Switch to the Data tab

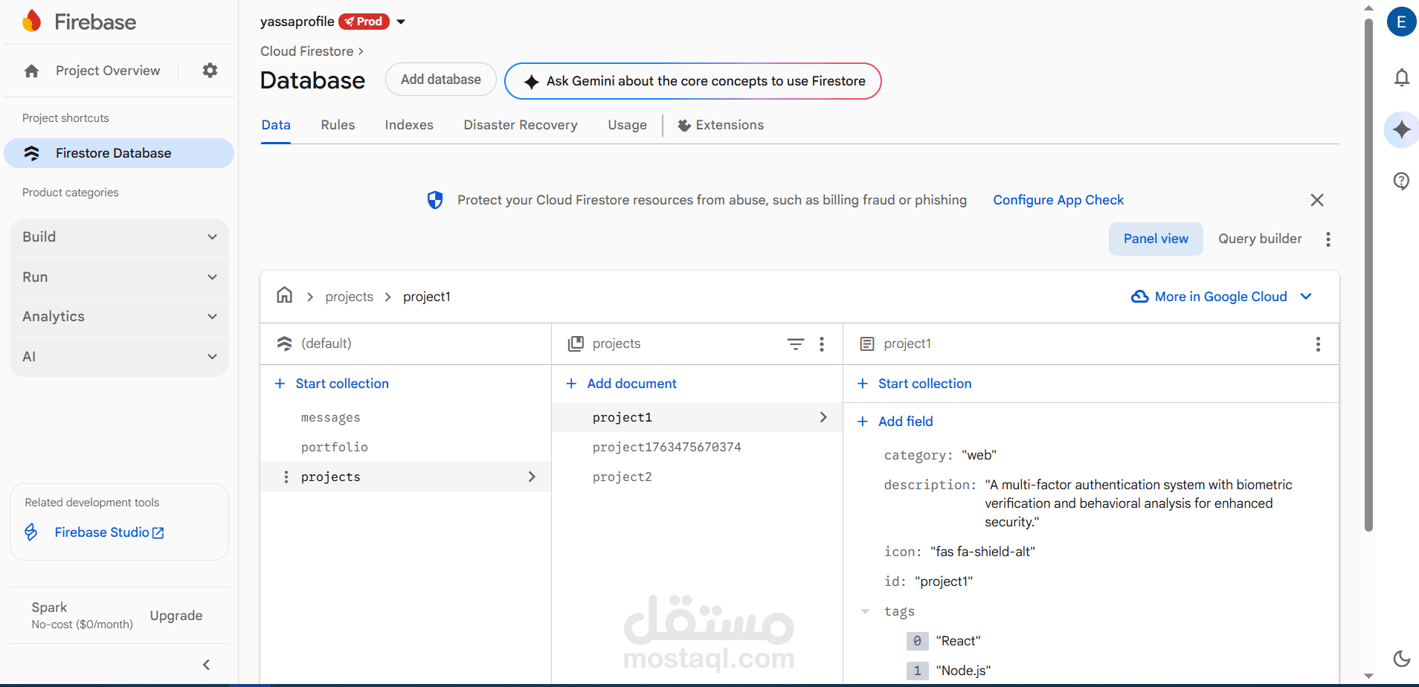(x=276, y=125)
